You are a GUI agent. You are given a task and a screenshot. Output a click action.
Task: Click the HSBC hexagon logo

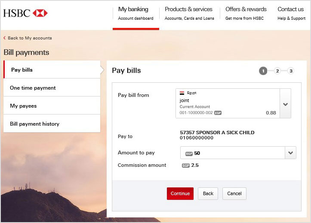pos(40,13)
